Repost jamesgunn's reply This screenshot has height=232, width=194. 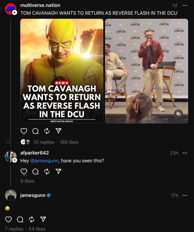(x=31, y=219)
